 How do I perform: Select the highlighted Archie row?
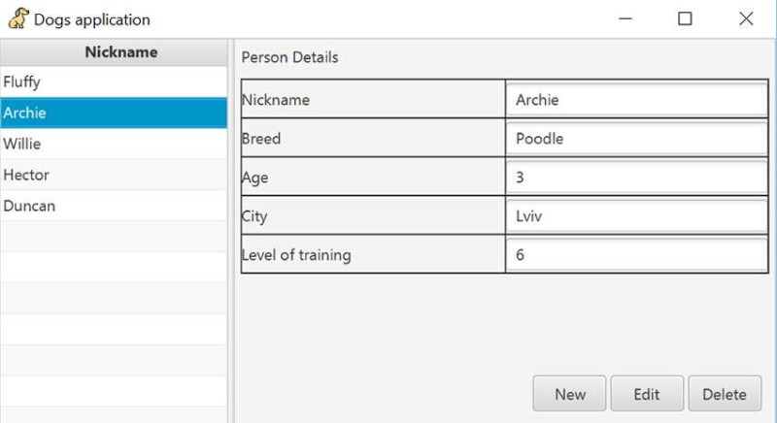(114, 113)
